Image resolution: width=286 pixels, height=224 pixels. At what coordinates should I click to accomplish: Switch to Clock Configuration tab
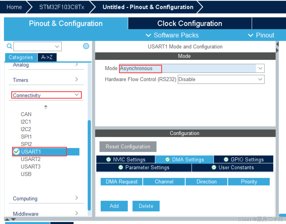pyautogui.click(x=190, y=23)
